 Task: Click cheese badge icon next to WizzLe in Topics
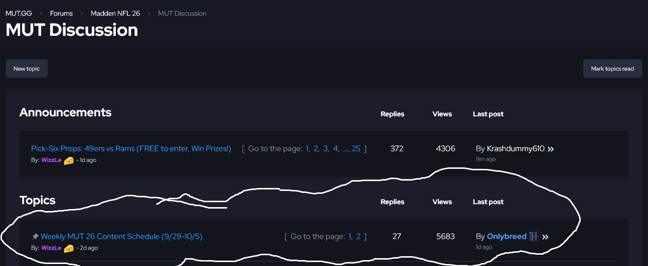click(x=69, y=248)
